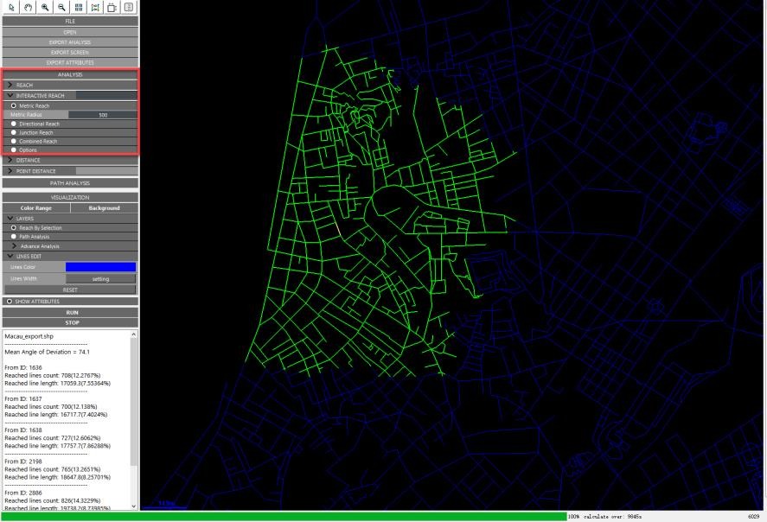Select the Directional Reach option
767x522 pixels.
(x=14, y=124)
